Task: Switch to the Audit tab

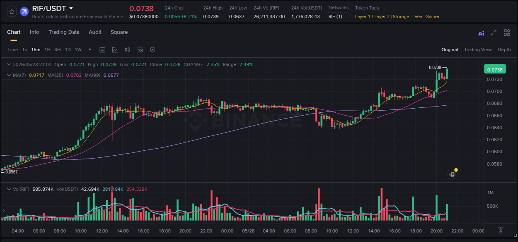Action: coord(95,32)
